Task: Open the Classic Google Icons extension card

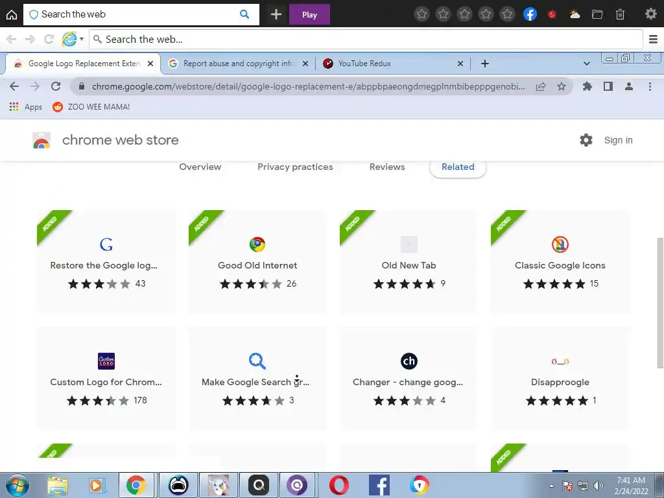Action: [560, 262]
